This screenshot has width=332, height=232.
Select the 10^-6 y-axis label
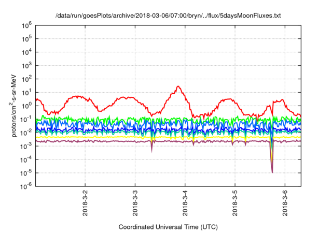click(26, 186)
